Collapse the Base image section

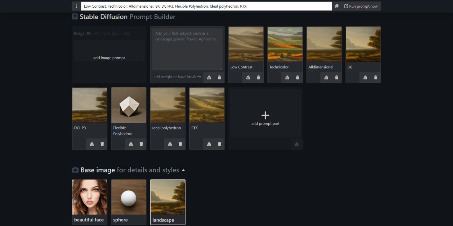point(183,170)
